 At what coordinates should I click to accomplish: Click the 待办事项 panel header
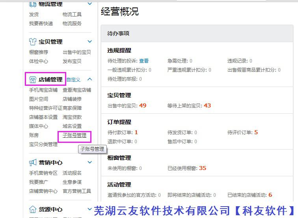coord(197,33)
